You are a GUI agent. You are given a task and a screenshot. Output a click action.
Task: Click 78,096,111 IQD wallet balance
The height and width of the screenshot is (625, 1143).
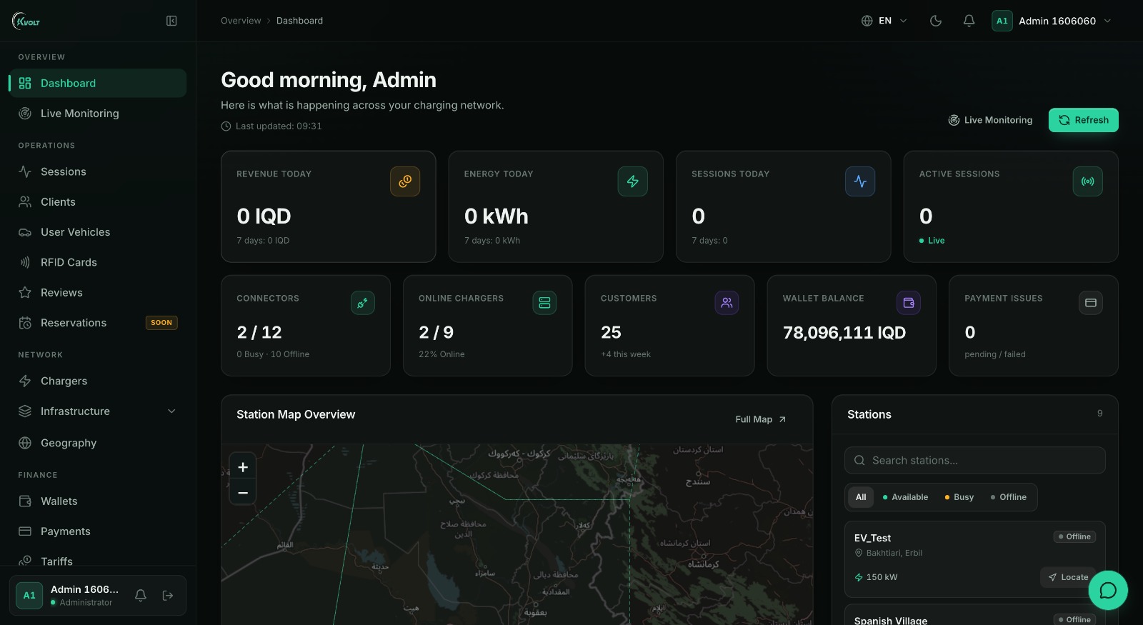point(844,333)
